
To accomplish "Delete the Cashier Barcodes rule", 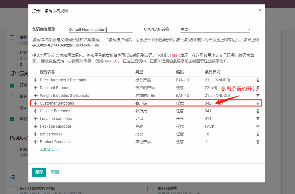I will (x=258, y=111).
